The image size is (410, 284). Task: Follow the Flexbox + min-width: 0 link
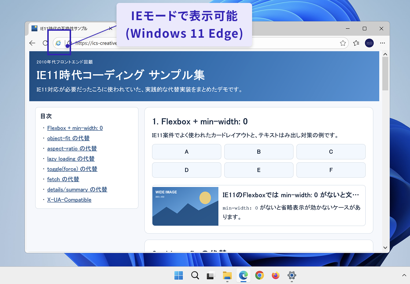(x=75, y=128)
